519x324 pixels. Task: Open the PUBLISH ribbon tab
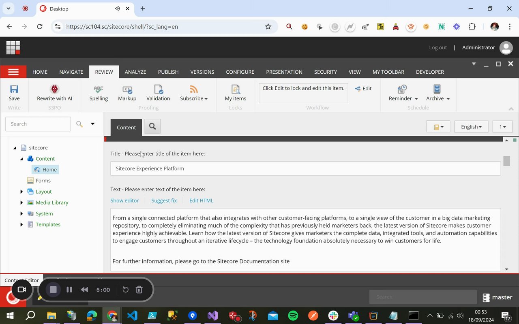pos(168,72)
